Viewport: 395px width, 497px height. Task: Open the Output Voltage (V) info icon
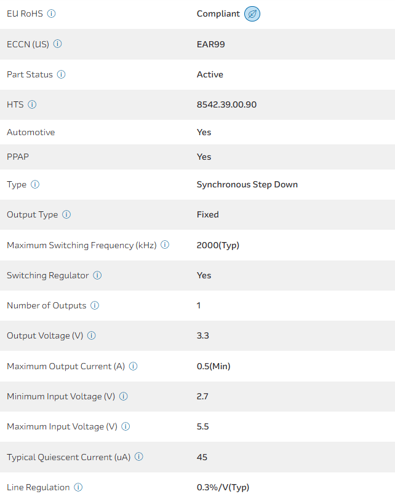tap(92, 335)
